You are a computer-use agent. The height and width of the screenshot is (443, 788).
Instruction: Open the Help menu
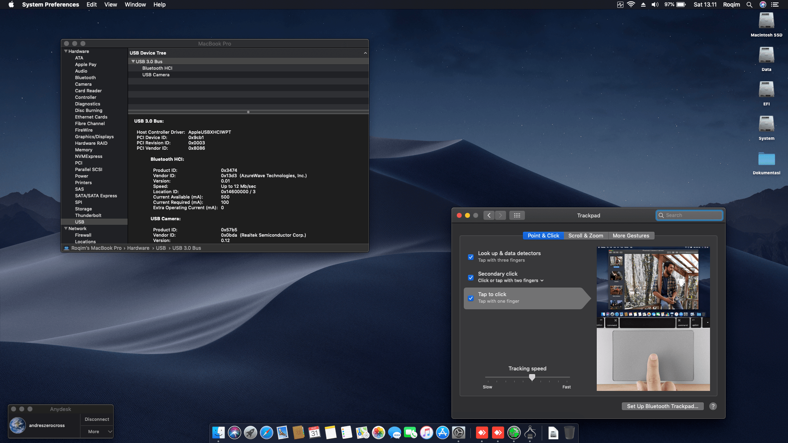(x=159, y=5)
